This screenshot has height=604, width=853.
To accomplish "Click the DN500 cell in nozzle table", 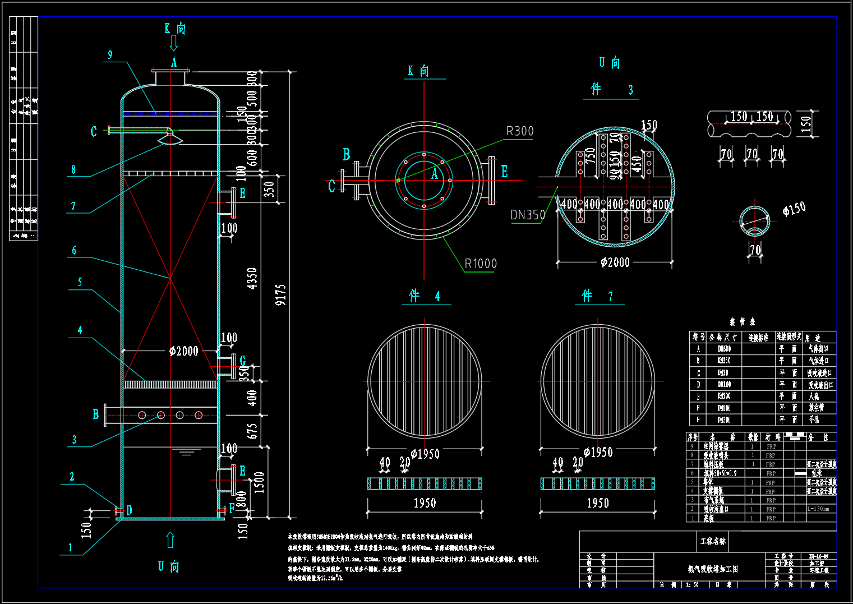I will [724, 396].
